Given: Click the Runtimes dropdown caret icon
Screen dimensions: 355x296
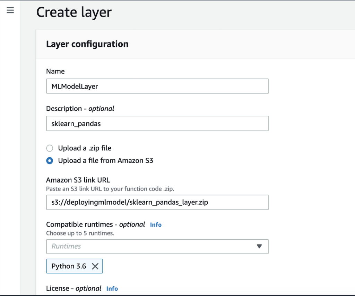Looking at the screenshot, I should [x=259, y=247].
